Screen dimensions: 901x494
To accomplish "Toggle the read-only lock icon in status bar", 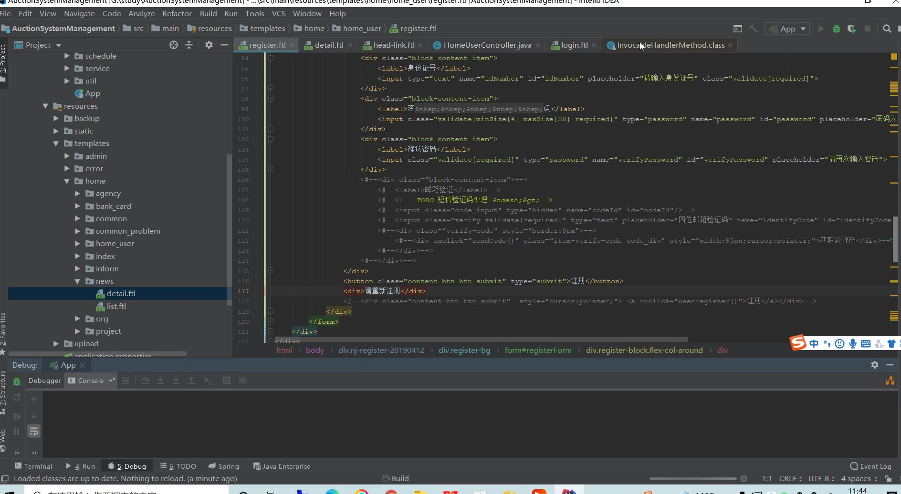I will (888, 479).
